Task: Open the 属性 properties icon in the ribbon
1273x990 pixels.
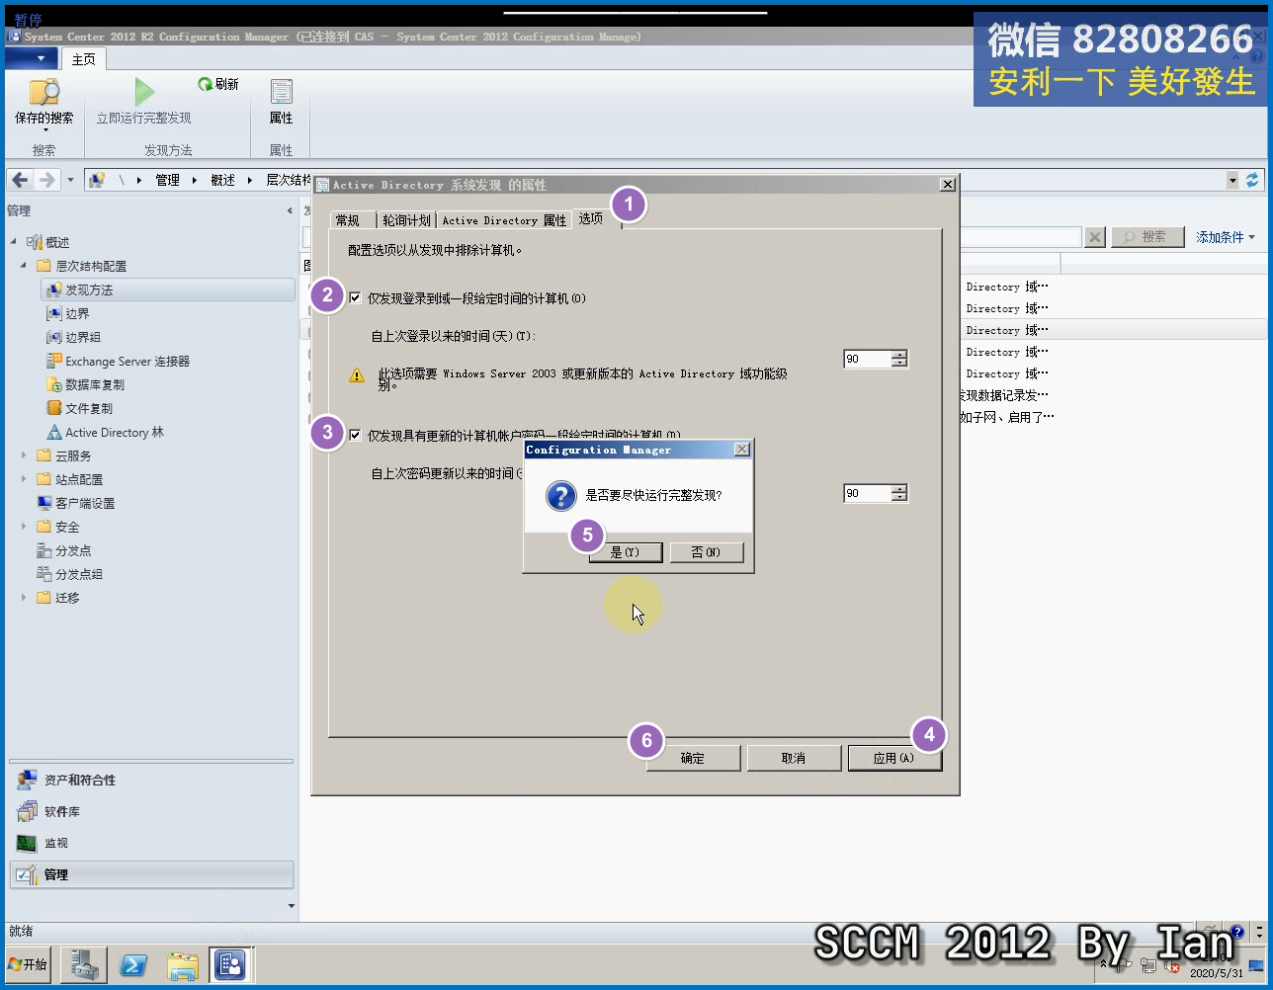Action: 282,92
